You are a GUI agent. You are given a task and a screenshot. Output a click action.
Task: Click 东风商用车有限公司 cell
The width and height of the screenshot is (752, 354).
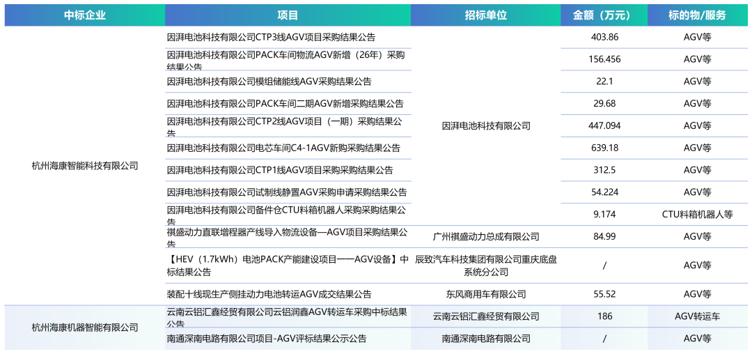(486, 294)
